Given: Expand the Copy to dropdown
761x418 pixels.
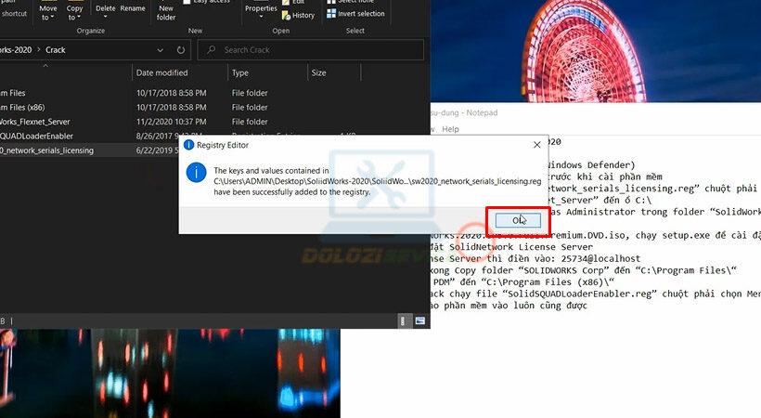Looking at the screenshot, I should [75, 18].
